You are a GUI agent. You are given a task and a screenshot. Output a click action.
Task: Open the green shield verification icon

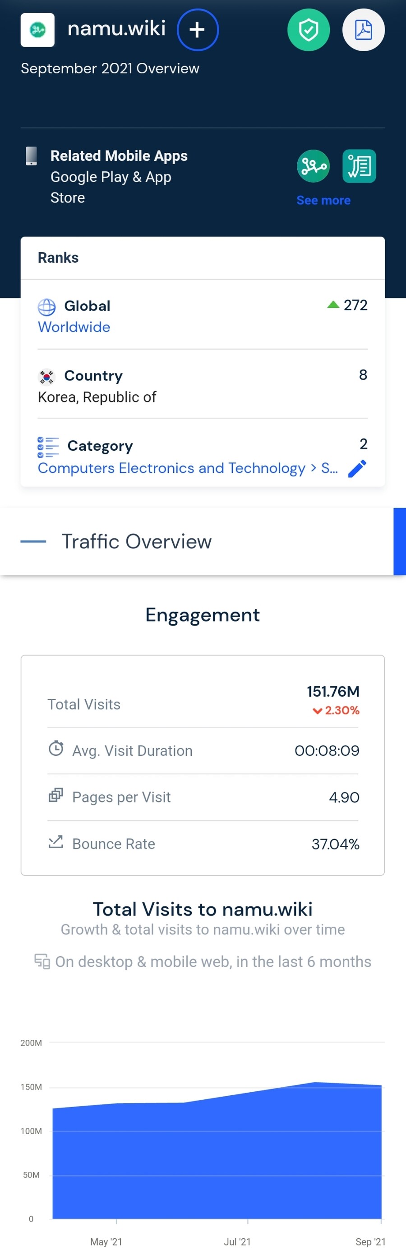tap(309, 30)
